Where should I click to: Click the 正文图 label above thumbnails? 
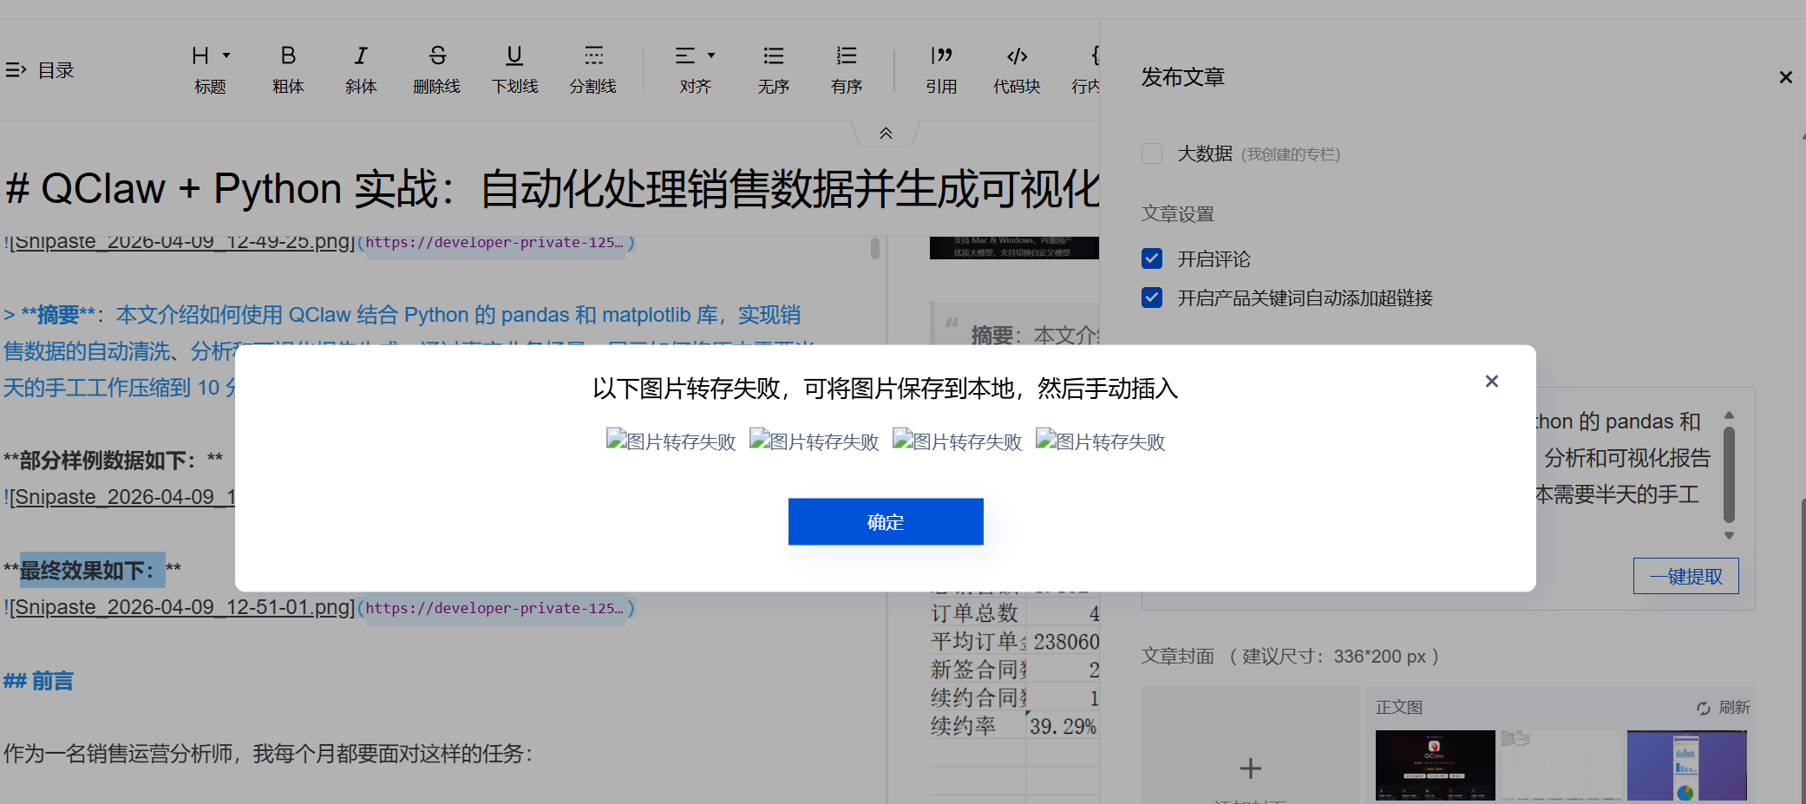[x=1399, y=708]
